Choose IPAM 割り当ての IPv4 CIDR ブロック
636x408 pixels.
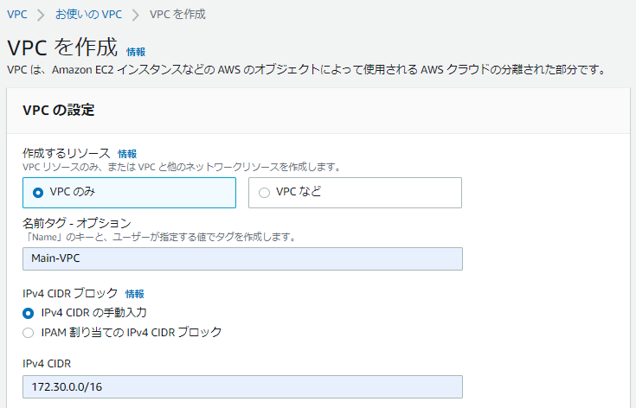click(29, 332)
